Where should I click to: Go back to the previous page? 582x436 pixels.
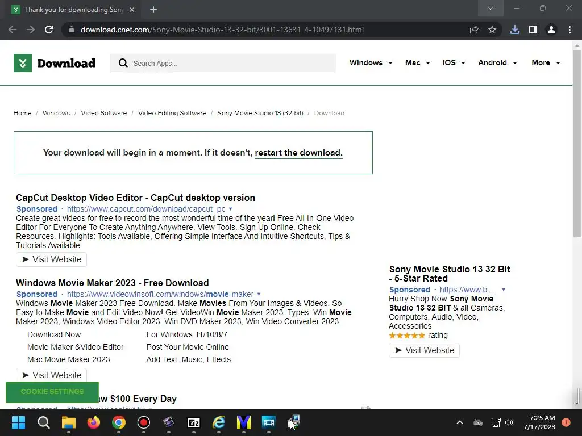pos(13,30)
